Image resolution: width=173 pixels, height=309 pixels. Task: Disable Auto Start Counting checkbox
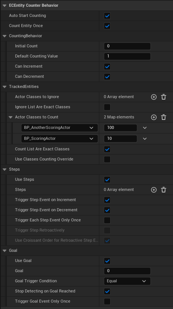point(107,16)
